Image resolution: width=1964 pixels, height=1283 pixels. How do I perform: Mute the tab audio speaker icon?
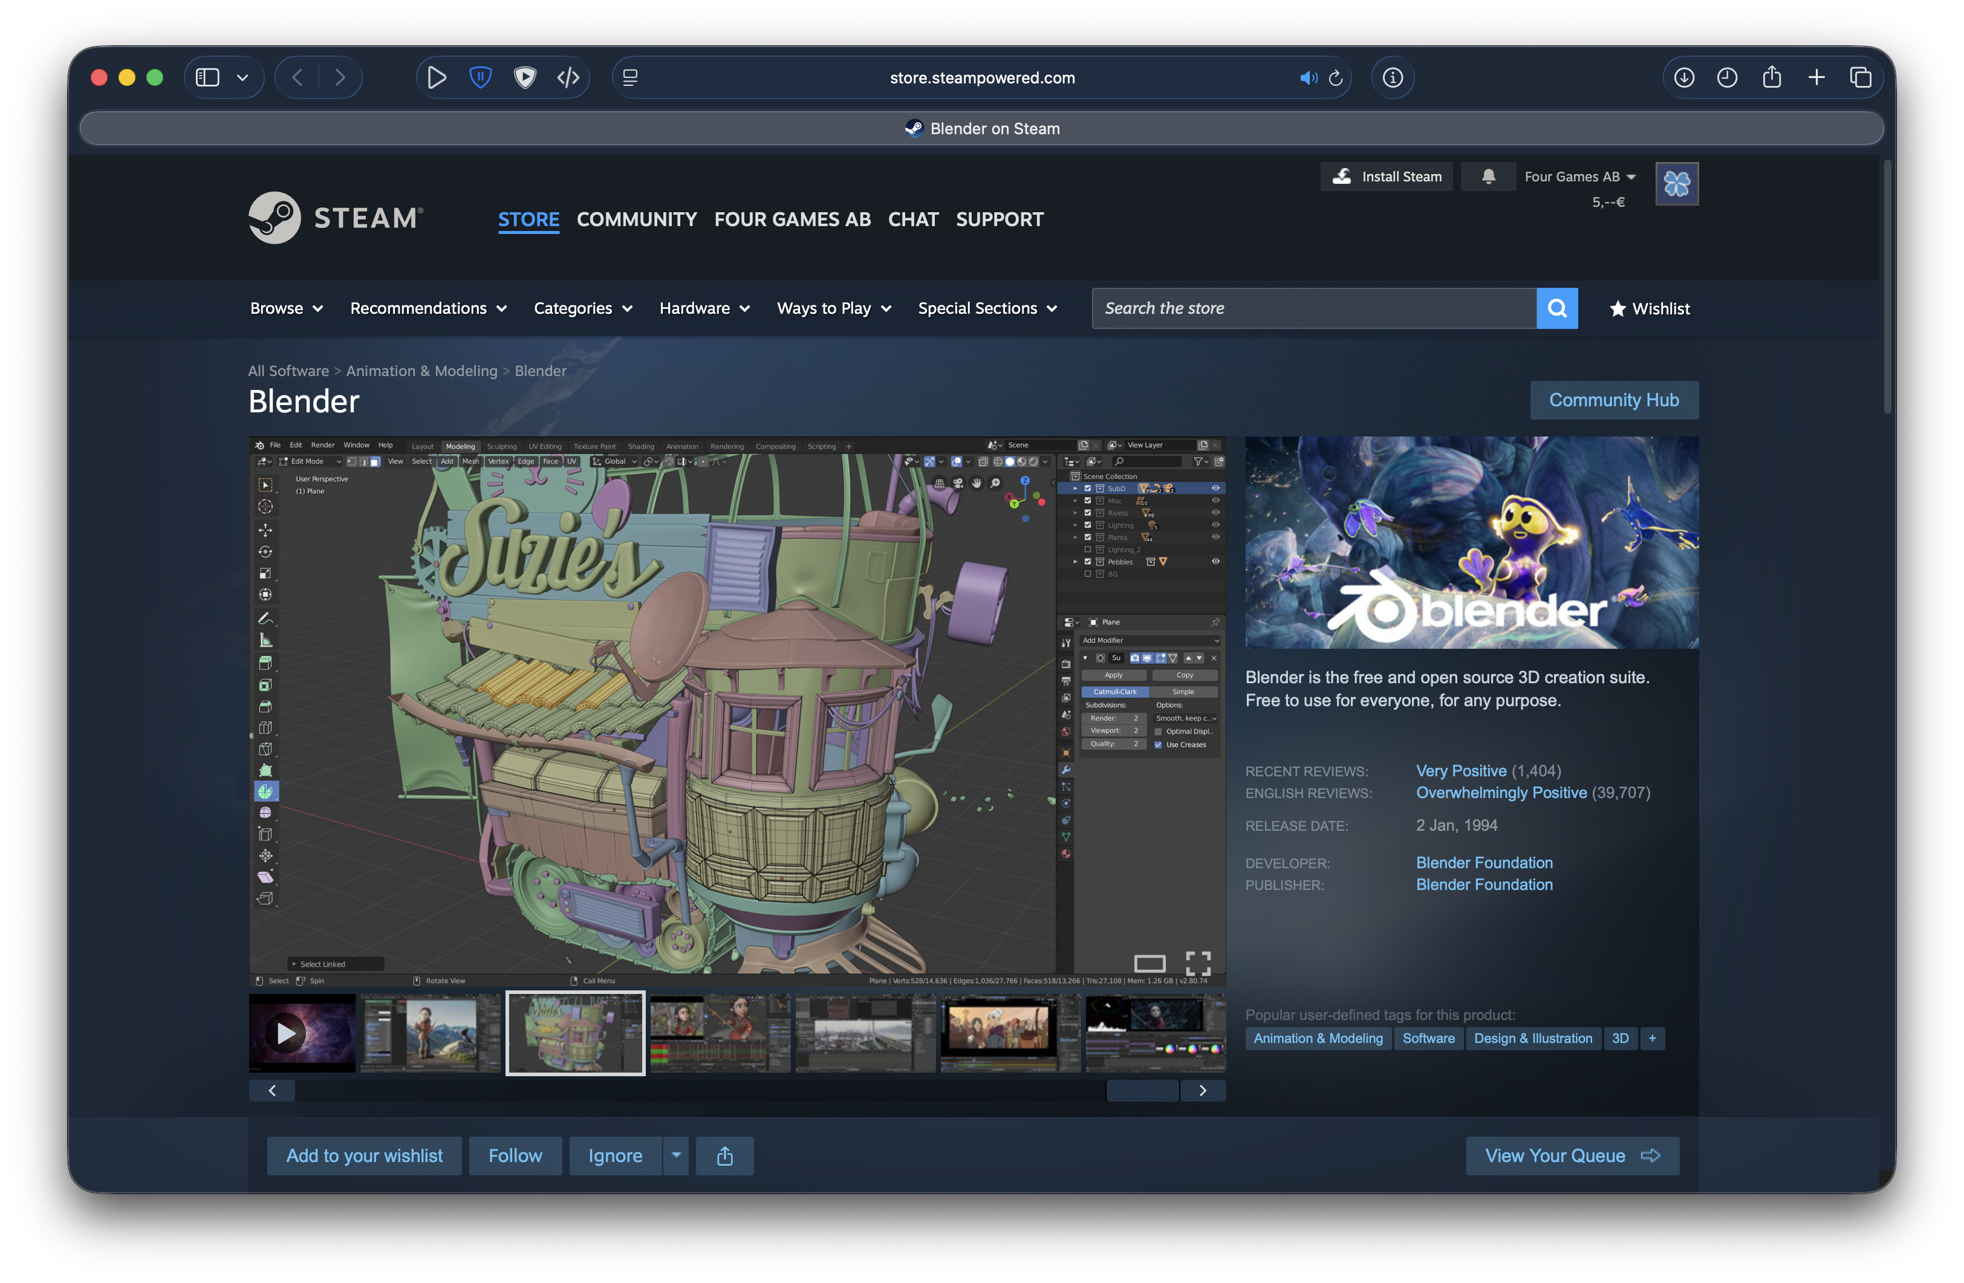1308,77
